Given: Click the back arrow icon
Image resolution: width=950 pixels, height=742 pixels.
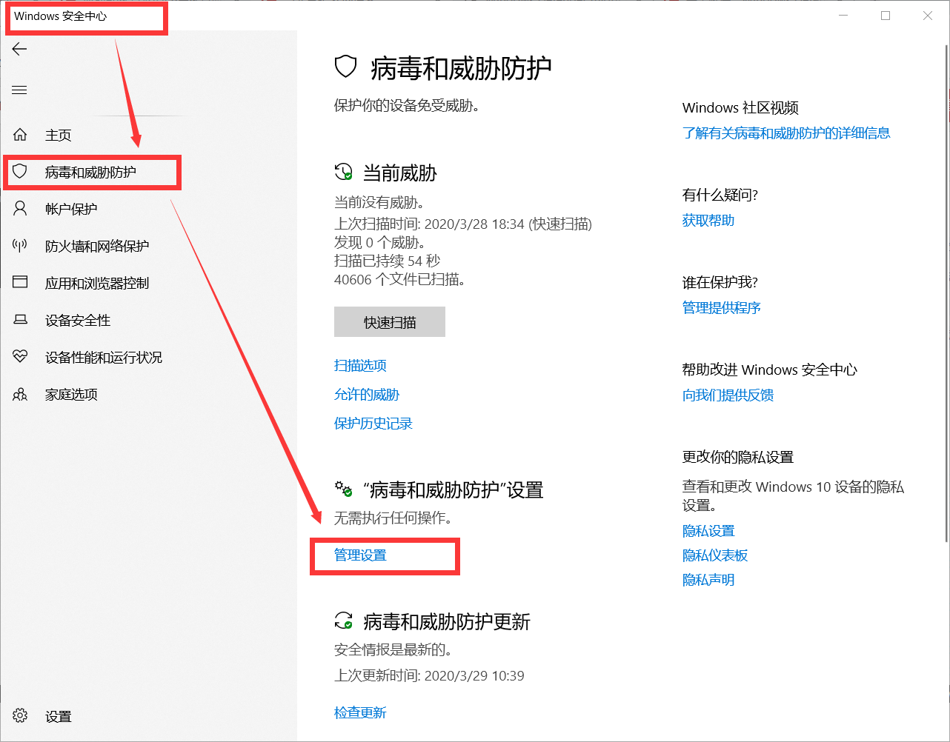Looking at the screenshot, I should pyautogui.click(x=19, y=49).
